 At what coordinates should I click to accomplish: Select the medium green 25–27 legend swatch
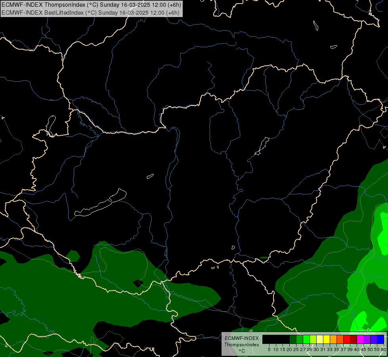coord(300,339)
